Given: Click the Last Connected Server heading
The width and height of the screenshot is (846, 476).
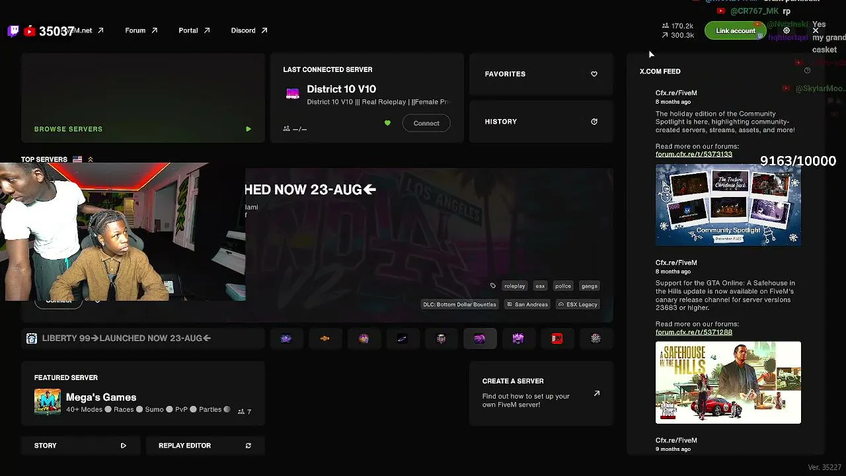Looking at the screenshot, I should coord(328,69).
